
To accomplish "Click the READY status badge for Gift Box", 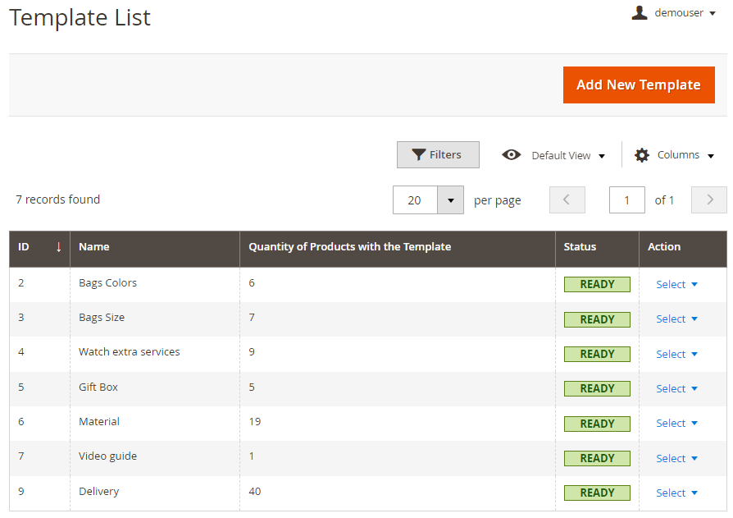I will [x=597, y=388].
